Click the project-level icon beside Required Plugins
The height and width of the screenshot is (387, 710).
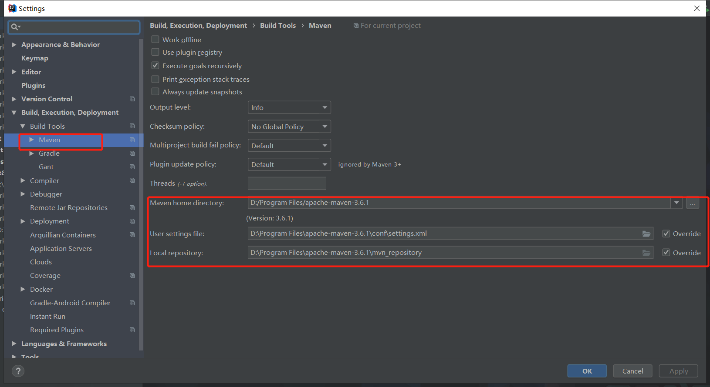click(132, 330)
